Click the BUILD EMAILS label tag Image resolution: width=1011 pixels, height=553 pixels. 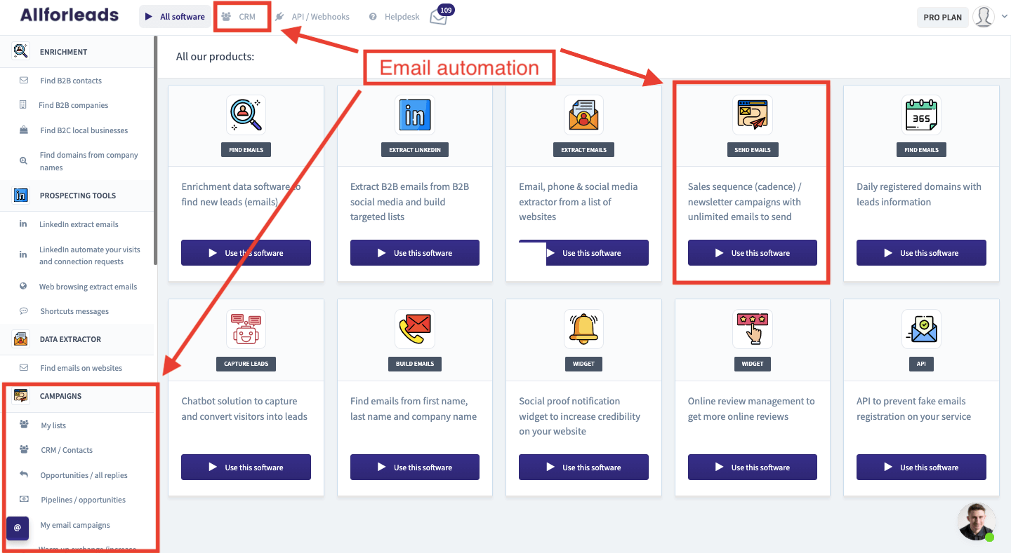pyautogui.click(x=415, y=364)
